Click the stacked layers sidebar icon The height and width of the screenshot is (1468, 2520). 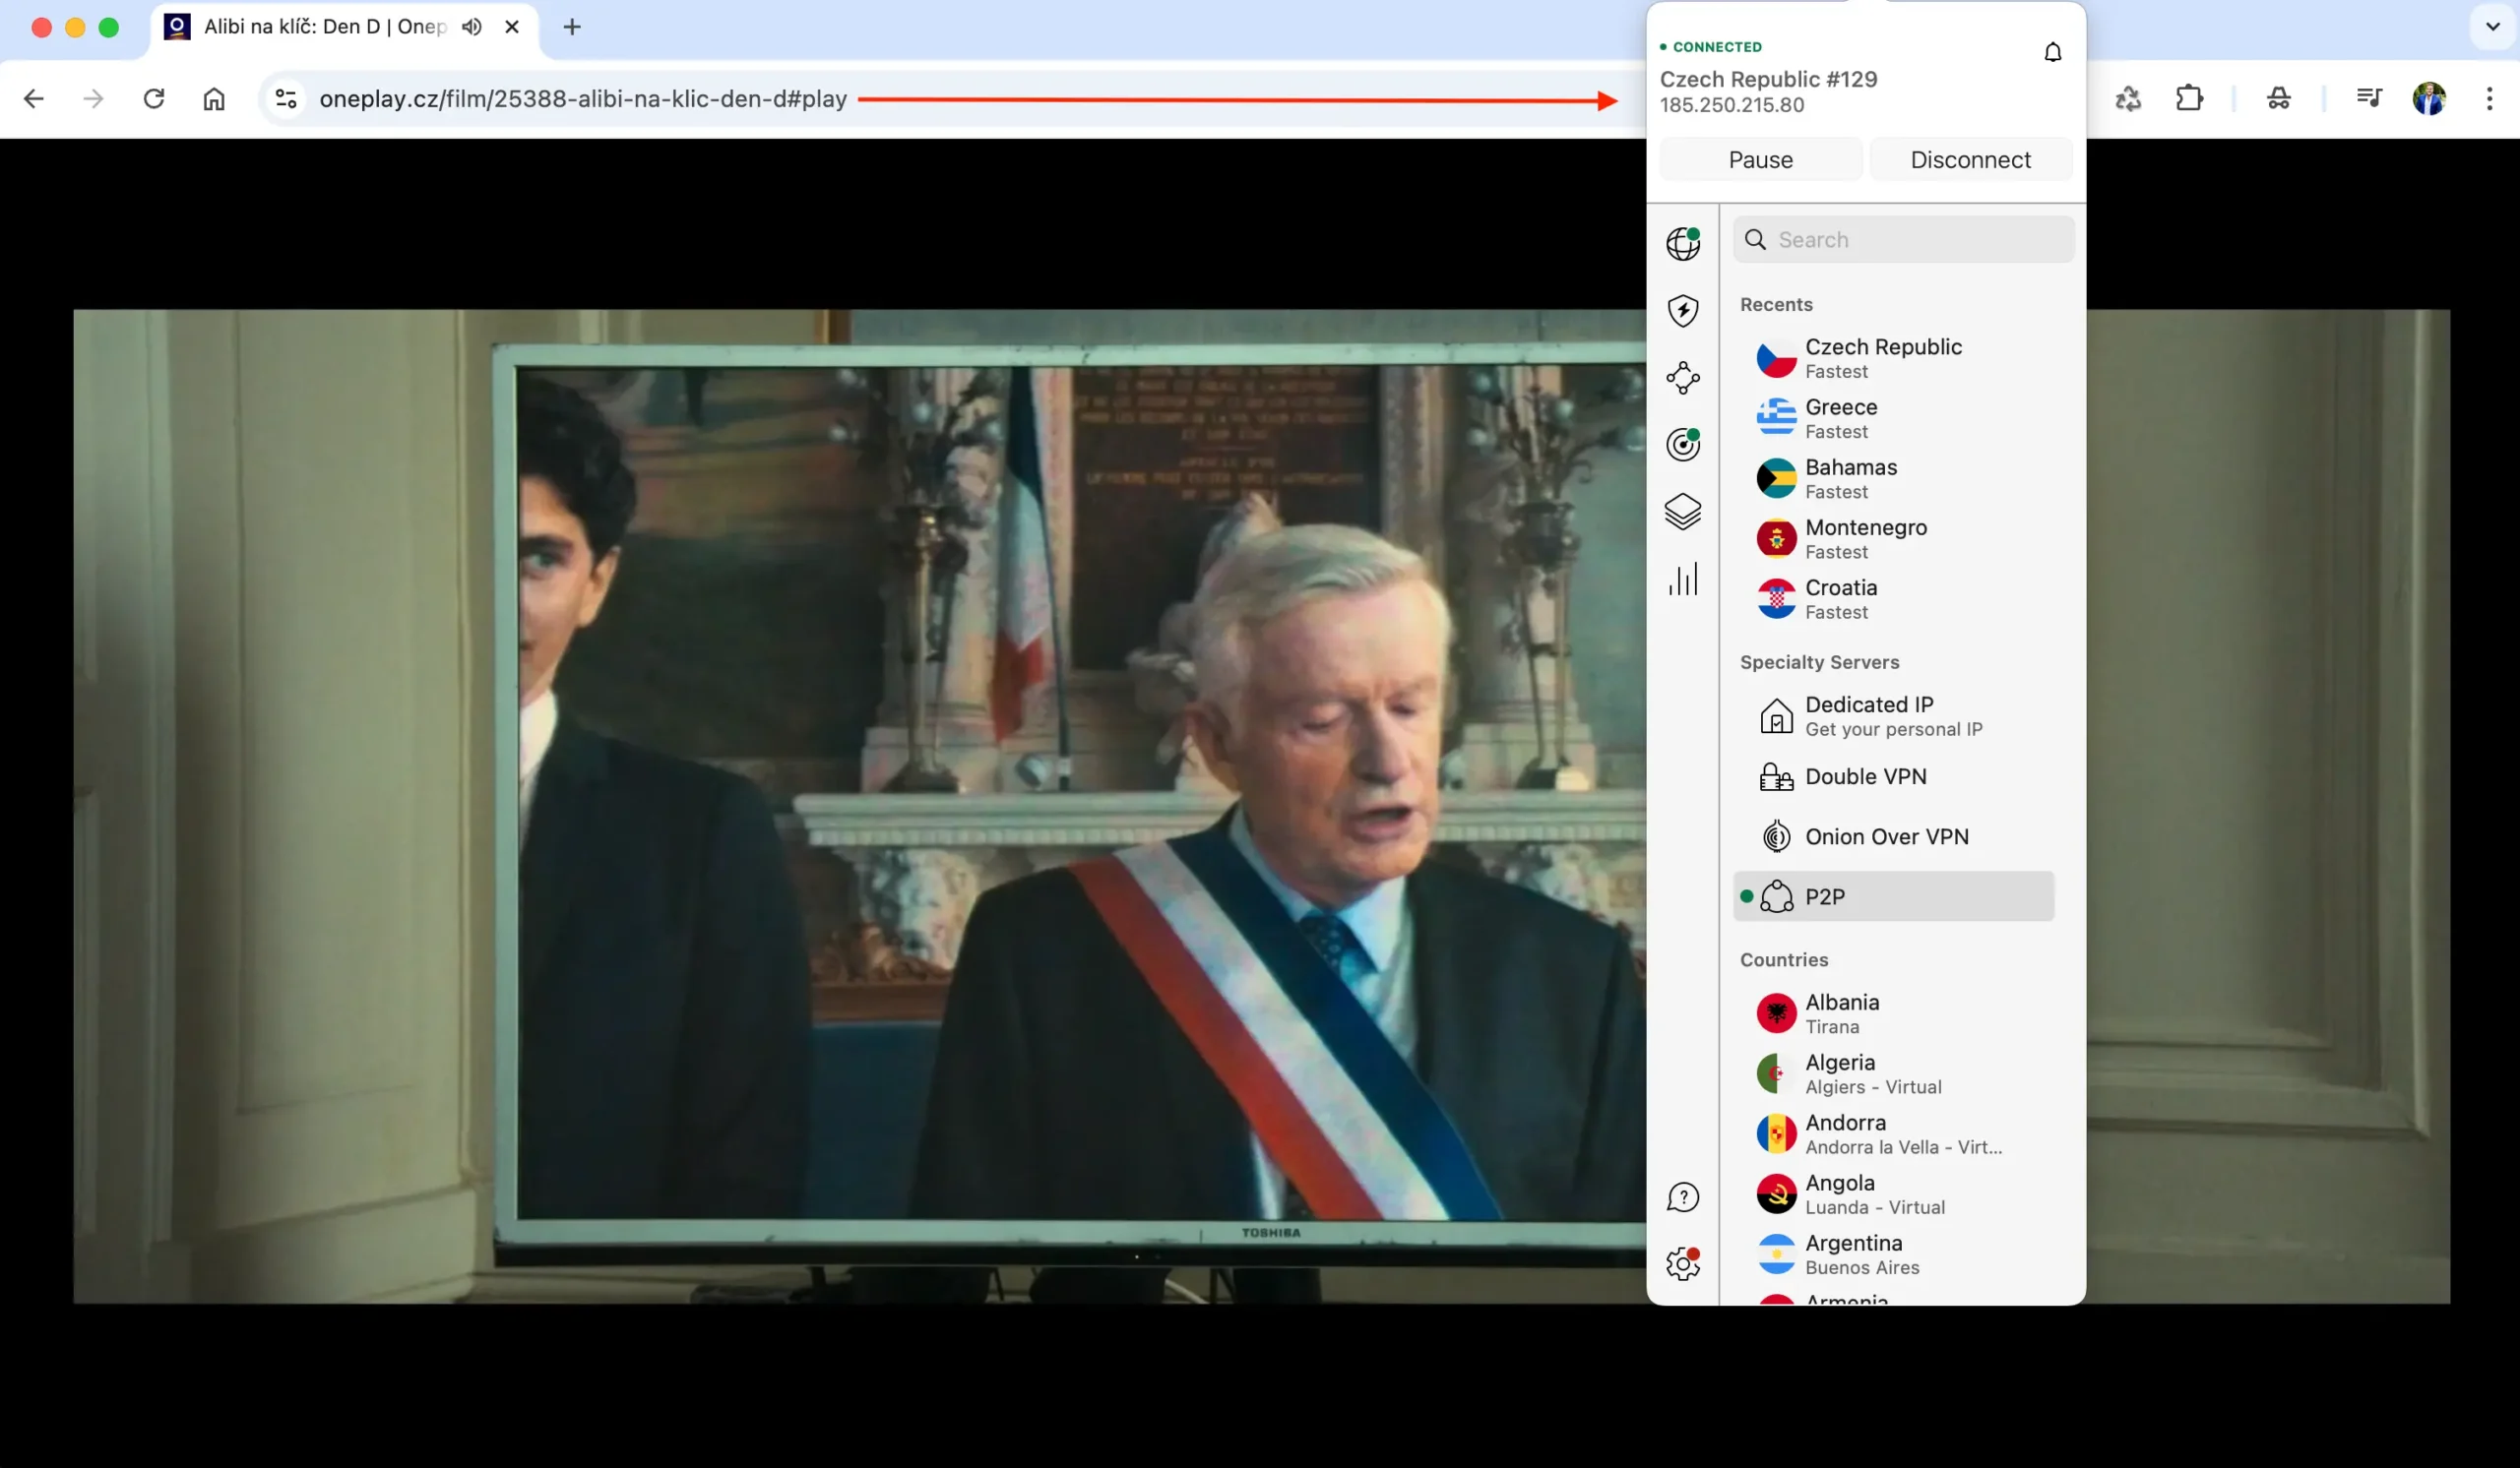pyautogui.click(x=1683, y=512)
